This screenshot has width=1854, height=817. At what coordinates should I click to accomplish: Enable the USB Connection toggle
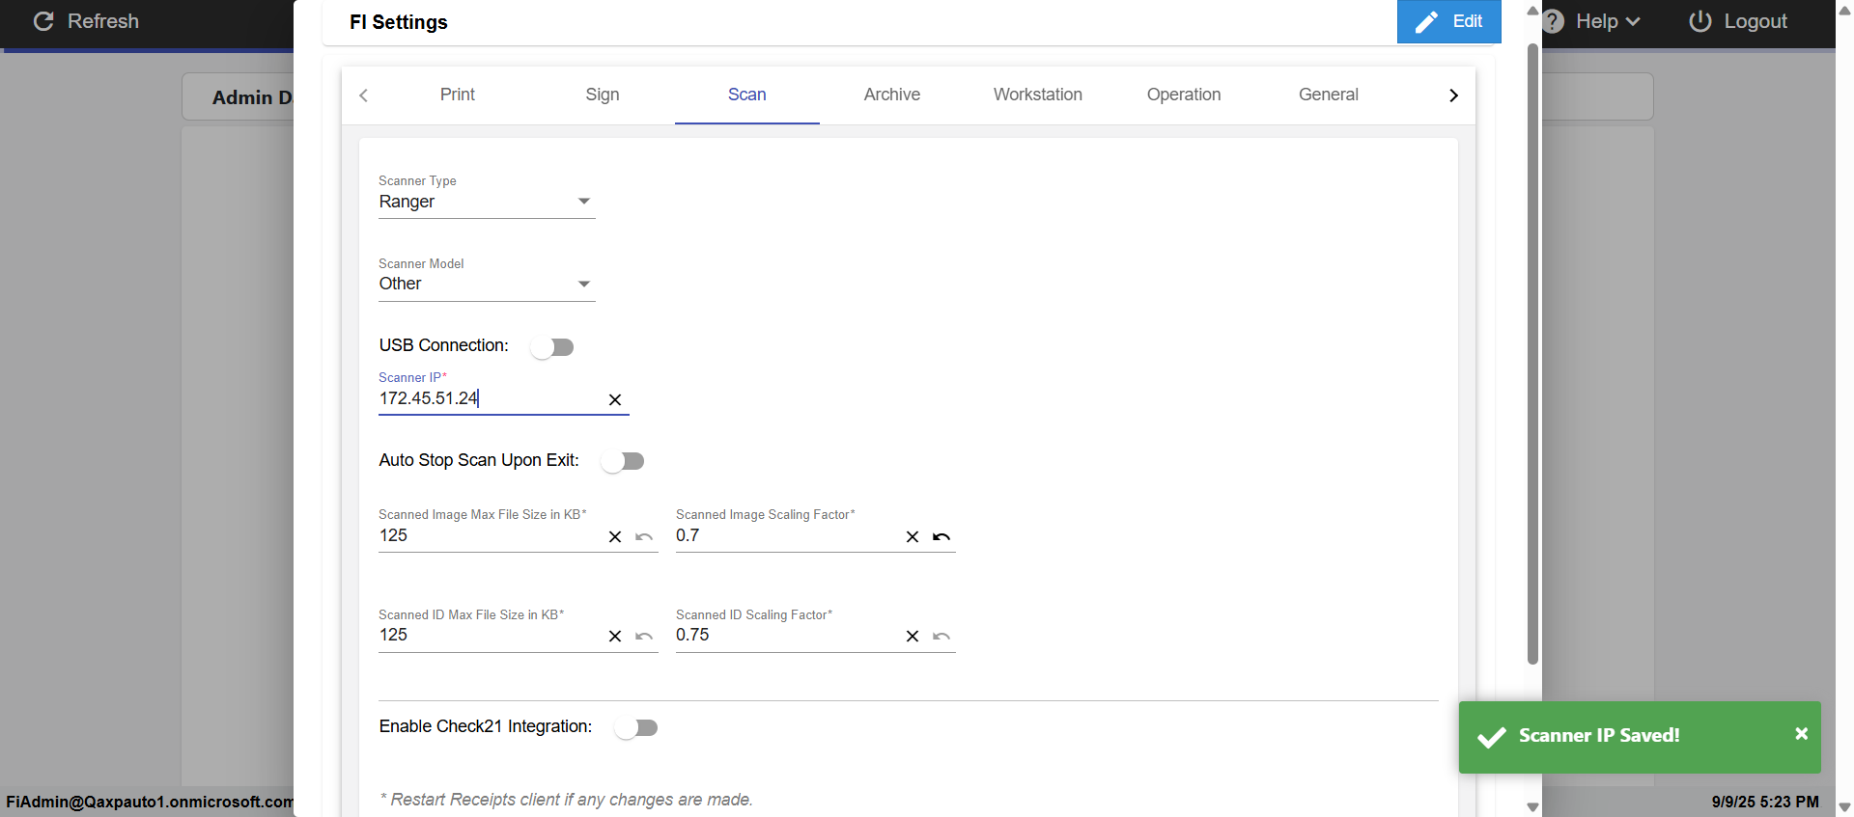[x=552, y=347]
